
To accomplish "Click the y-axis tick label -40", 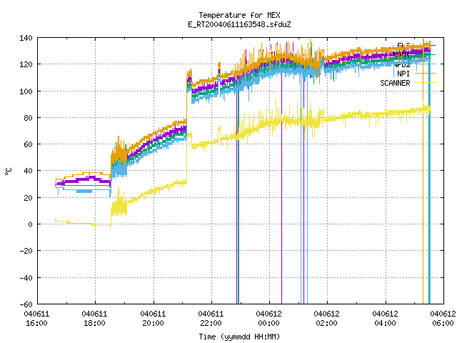I will pyautogui.click(x=26, y=278).
